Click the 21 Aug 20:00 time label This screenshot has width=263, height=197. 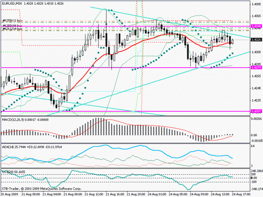[136, 194]
